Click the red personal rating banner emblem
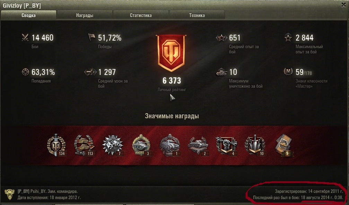Screen dimensions: 349x205 (171, 53)
